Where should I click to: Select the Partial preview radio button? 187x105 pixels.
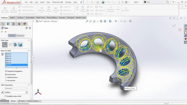pos(6,77)
